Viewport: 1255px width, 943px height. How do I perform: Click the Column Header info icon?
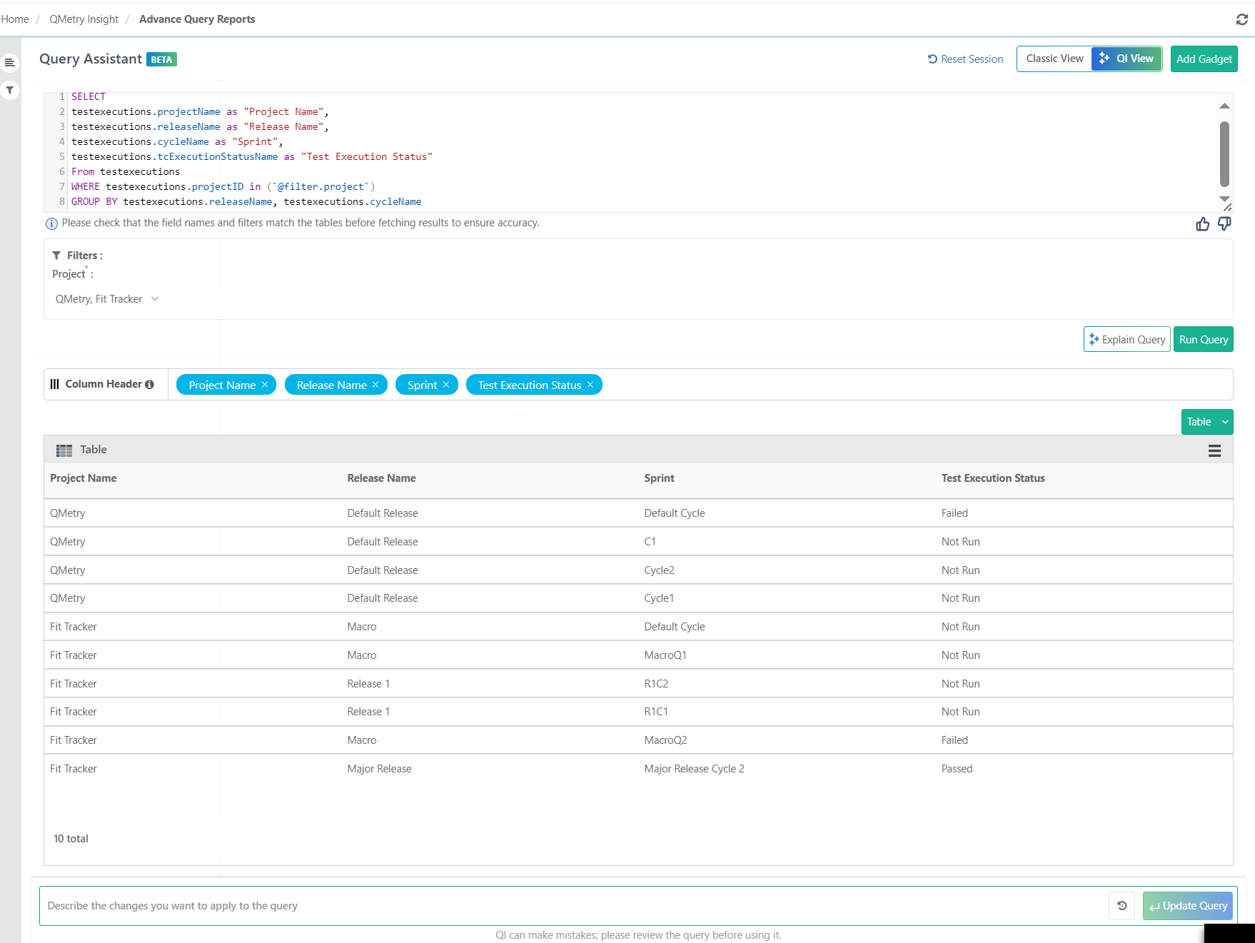click(x=149, y=384)
